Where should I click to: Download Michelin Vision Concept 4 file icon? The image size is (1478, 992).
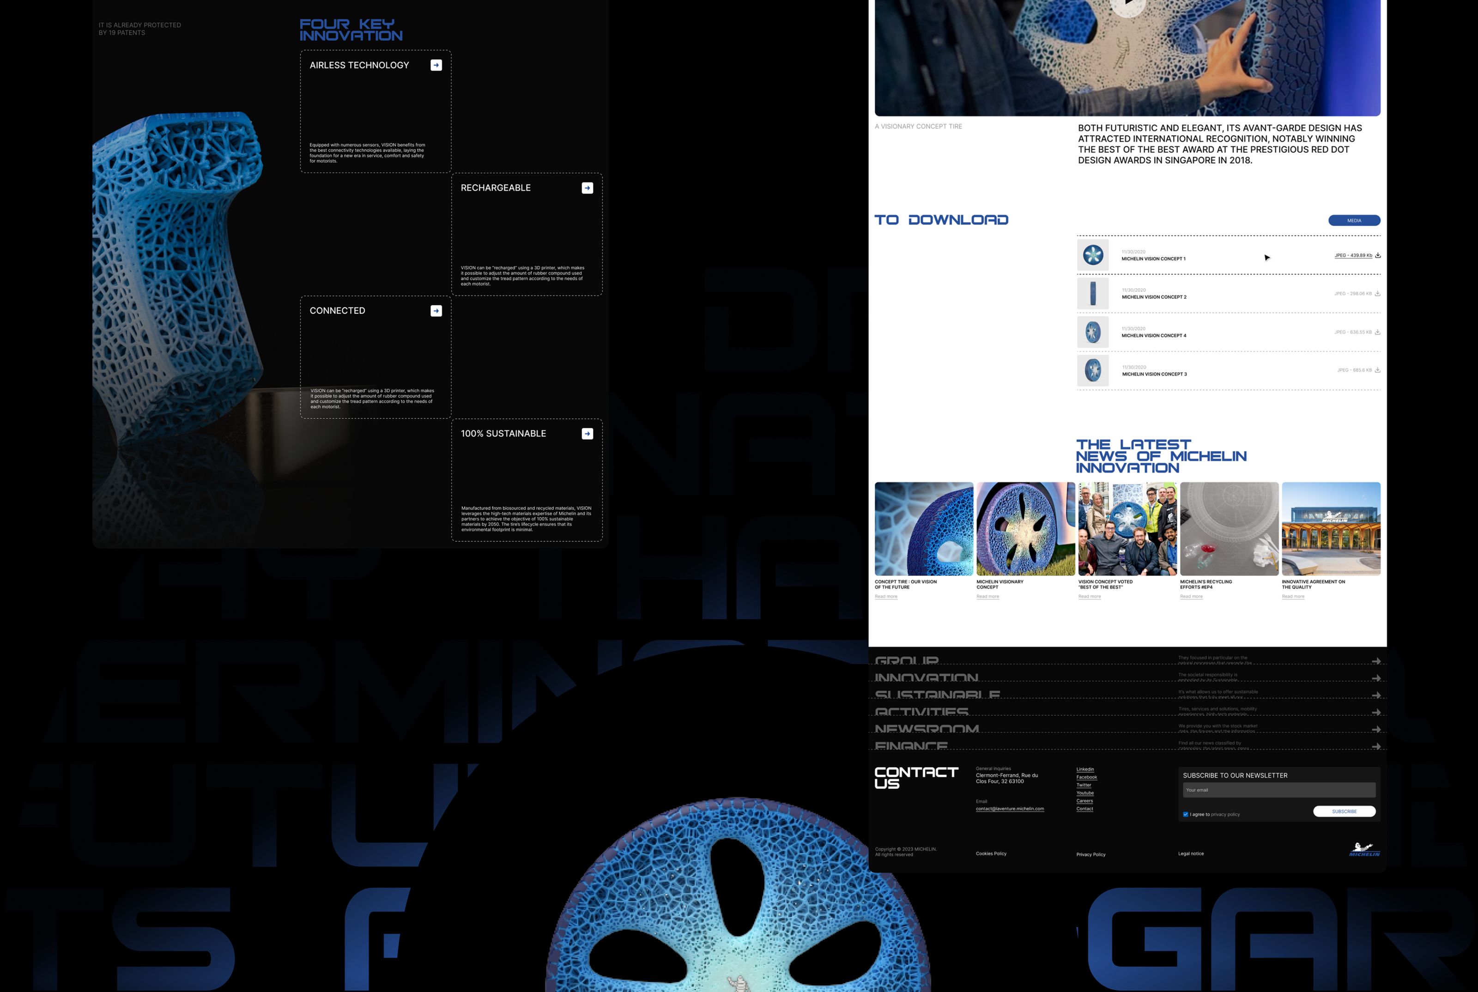1377,332
